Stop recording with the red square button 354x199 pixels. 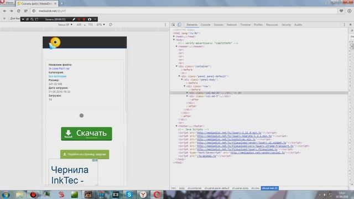pyautogui.click(x=84, y=19)
